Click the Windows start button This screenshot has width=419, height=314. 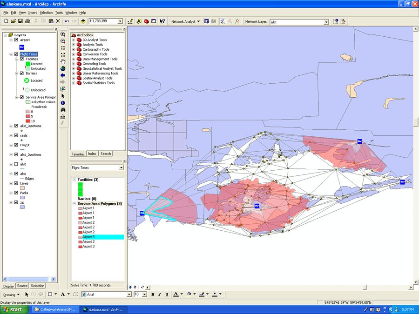coord(13,309)
